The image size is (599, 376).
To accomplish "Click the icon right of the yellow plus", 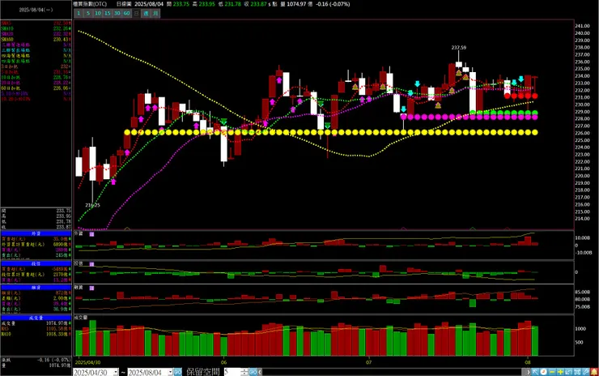I will (x=569, y=372).
